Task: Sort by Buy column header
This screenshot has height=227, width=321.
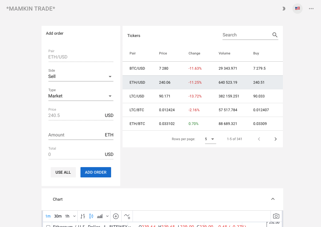Action: pyautogui.click(x=256, y=53)
